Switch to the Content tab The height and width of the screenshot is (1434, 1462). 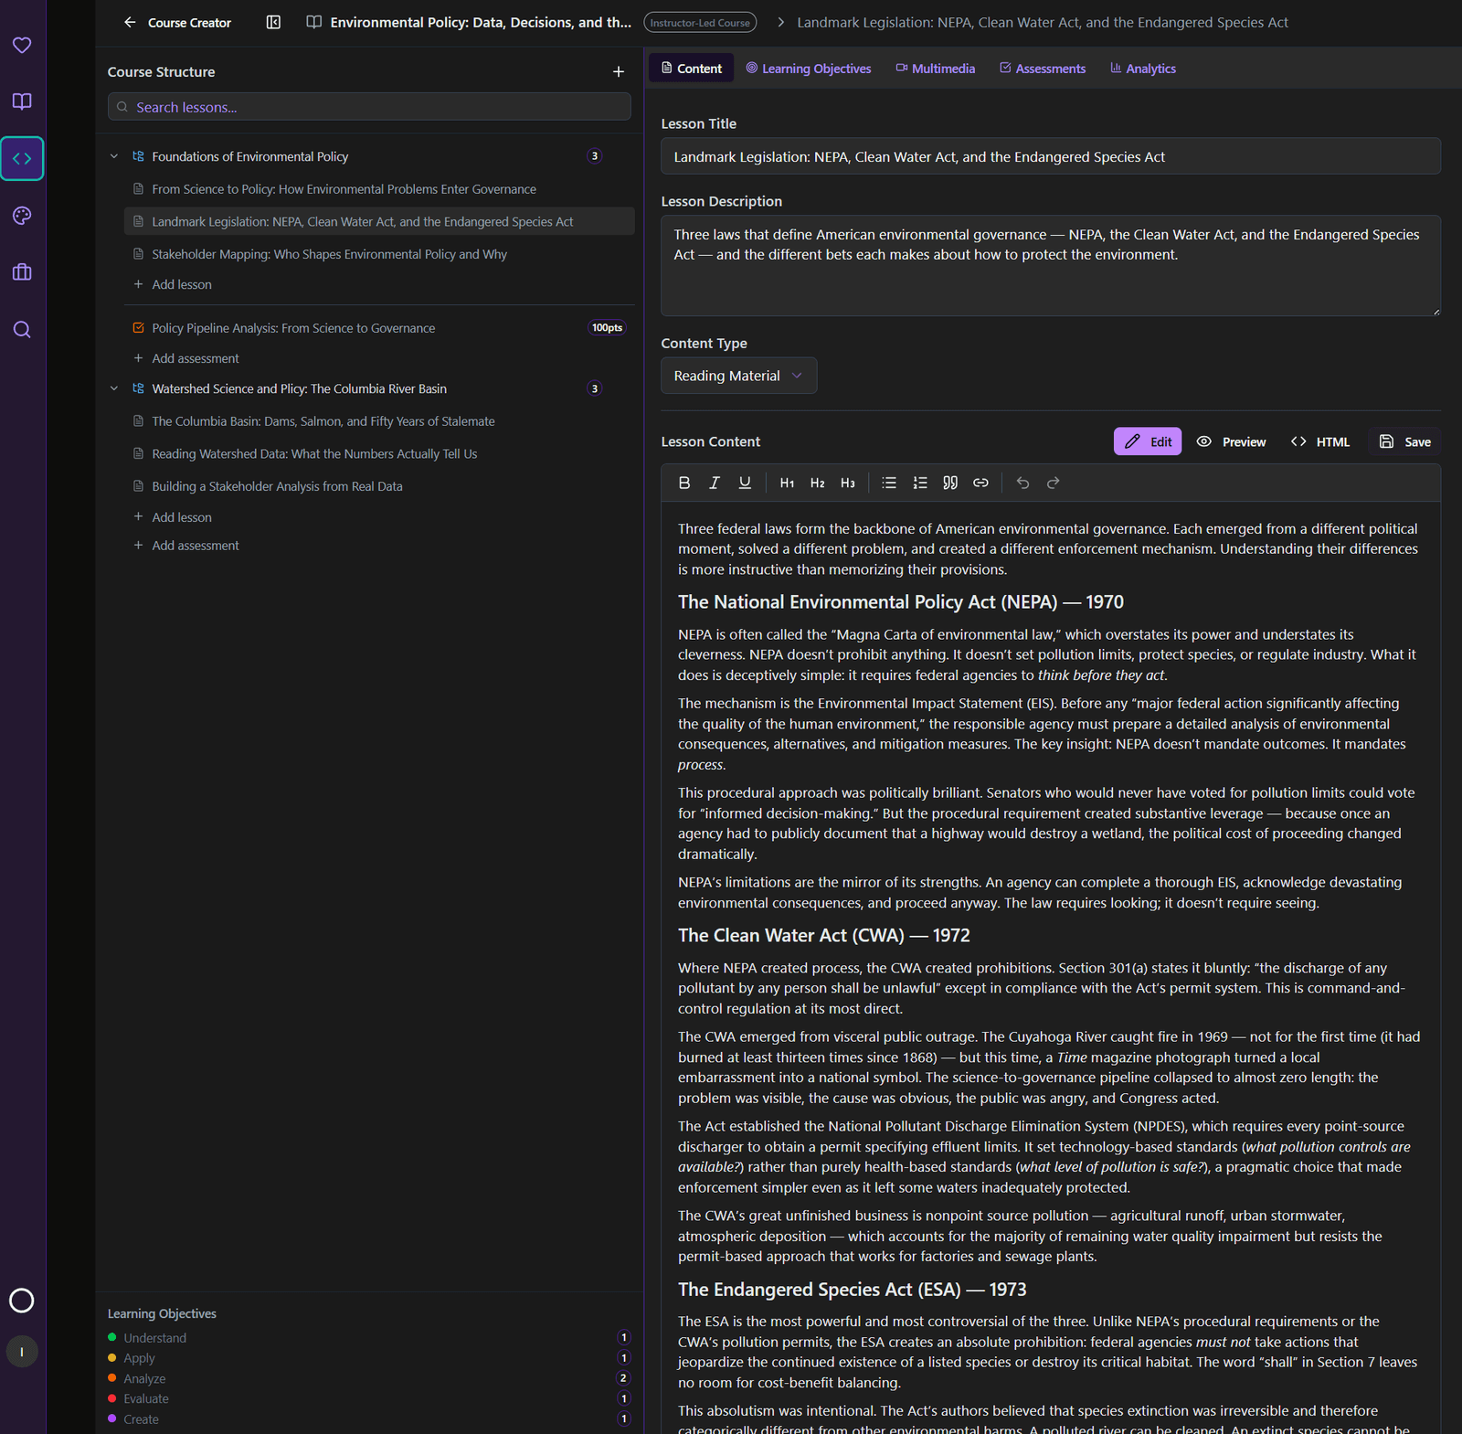pyautogui.click(x=691, y=69)
